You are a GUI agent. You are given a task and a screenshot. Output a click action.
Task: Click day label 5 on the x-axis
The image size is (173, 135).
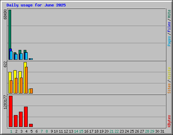tap(31, 131)
